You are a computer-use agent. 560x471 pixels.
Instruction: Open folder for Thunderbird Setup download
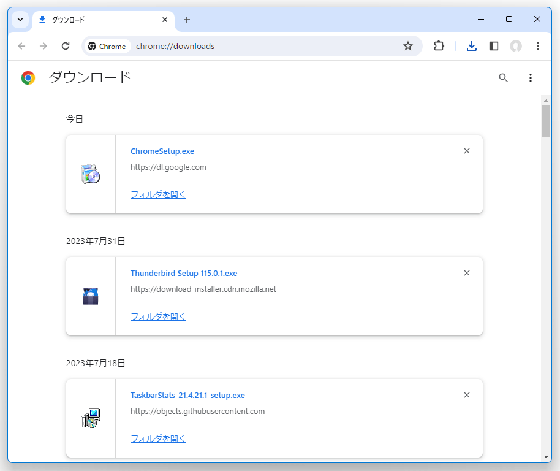pos(158,316)
